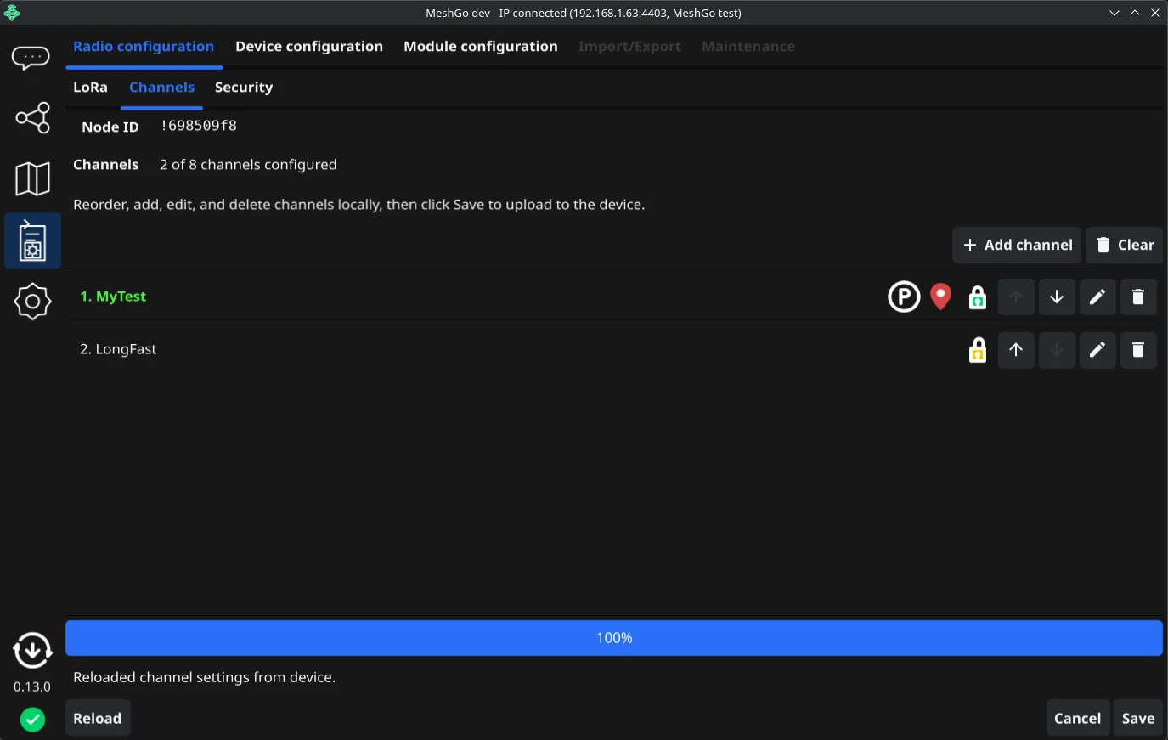
Task: Click the '2 of 8 channels configured' text
Action: 248,165
